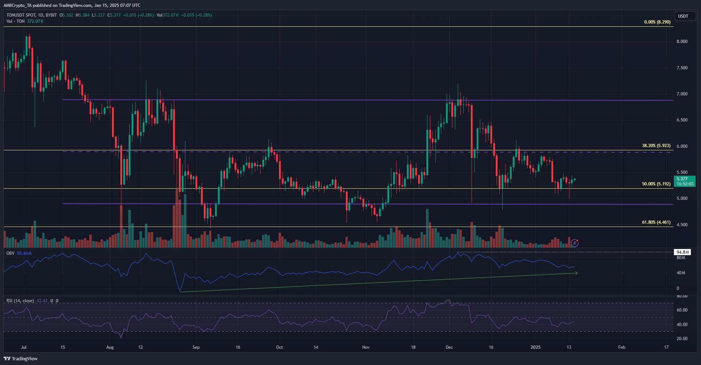Click the Vol372.07K value in header
The image size is (701, 365).
tap(168, 15)
